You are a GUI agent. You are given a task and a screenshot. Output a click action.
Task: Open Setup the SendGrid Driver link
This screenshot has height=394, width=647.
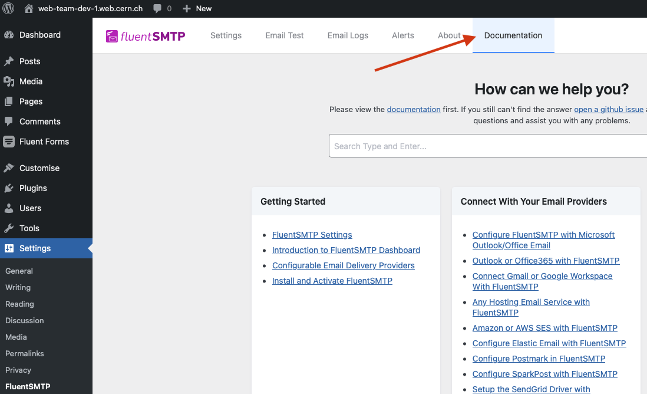[531, 389]
